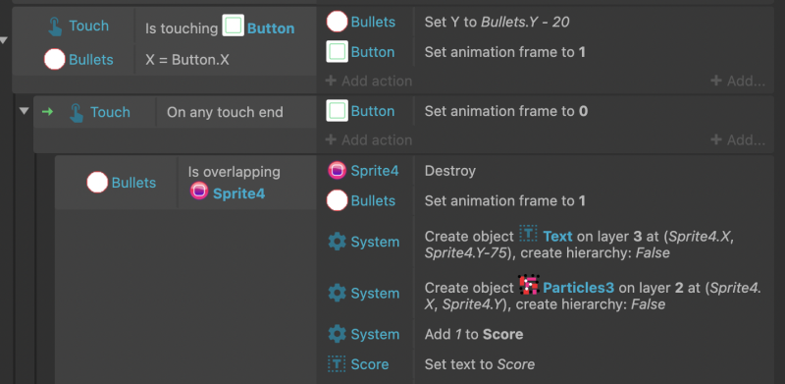Select 'Bullets Set animation frame to 1' action
The height and width of the screenshot is (384, 785).
pyautogui.click(x=546, y=201)
